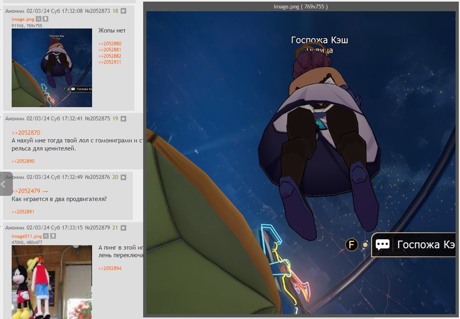The height and width of the screenshot is (319, 460).
Task: Follow quoted post link >>2052870
Action: 26,132
